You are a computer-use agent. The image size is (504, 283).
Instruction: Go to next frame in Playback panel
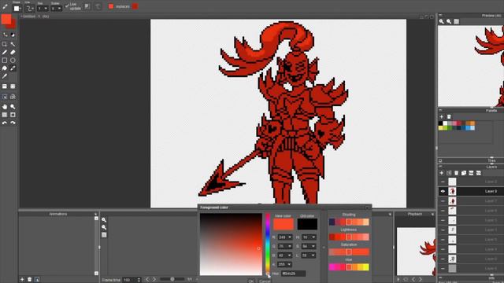point(421,280)
